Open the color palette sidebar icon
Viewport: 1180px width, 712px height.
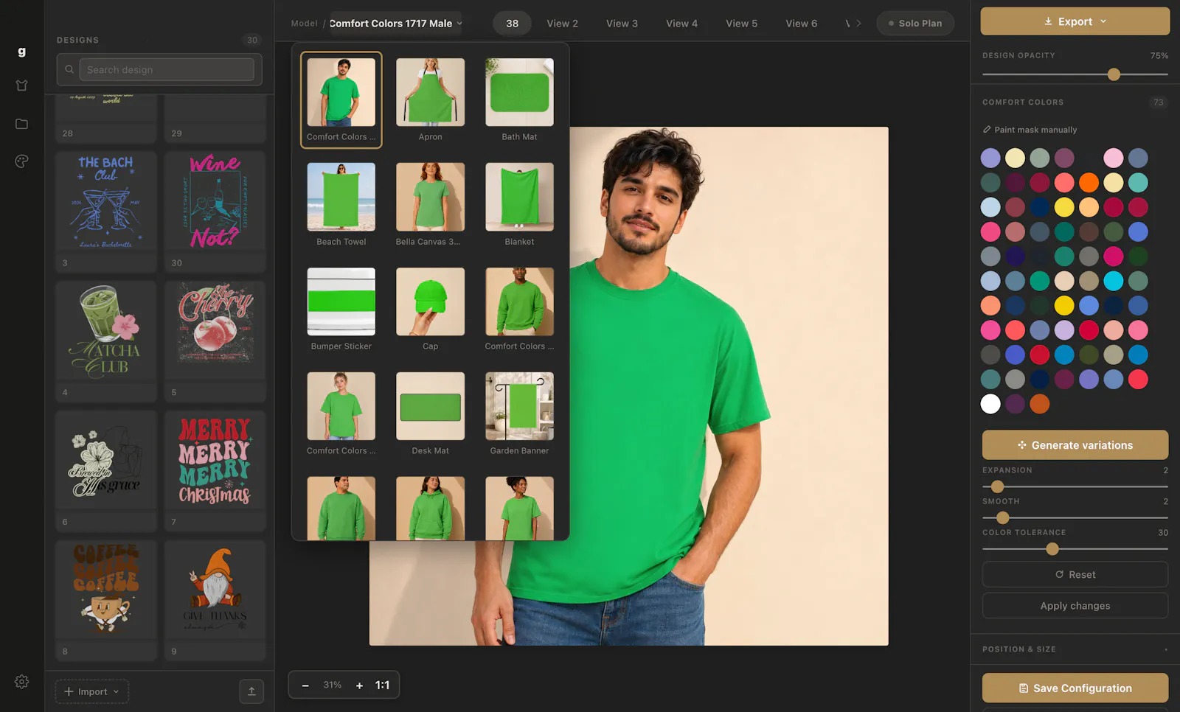21,161
